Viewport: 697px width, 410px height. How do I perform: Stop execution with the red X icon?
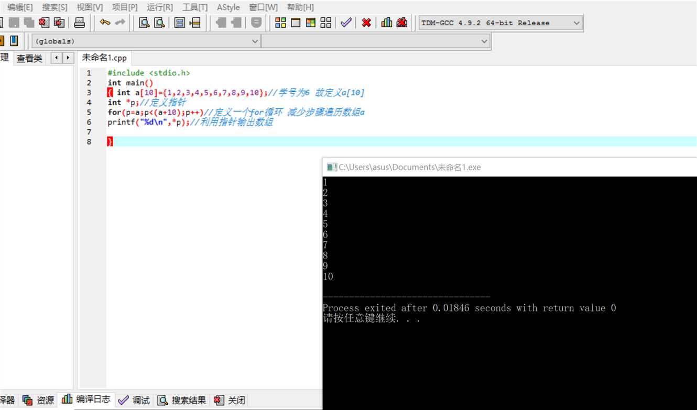coord(366,23)
